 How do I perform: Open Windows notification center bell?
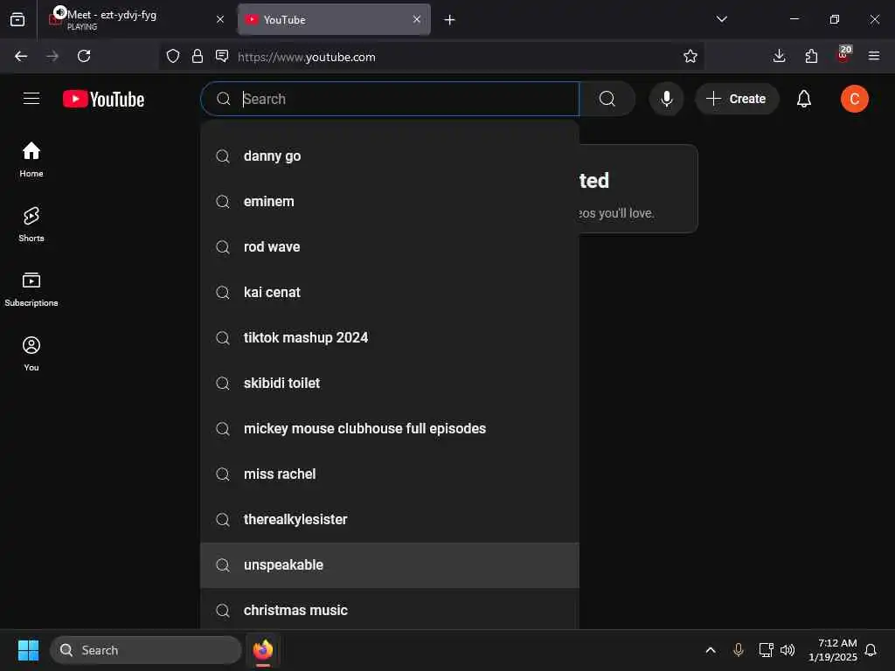point(871,650)
